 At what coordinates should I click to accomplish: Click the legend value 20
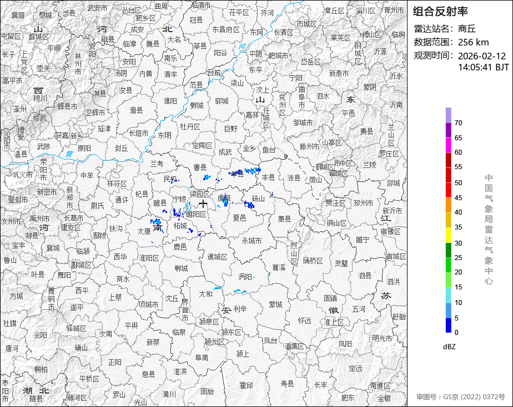pos(458,272)
